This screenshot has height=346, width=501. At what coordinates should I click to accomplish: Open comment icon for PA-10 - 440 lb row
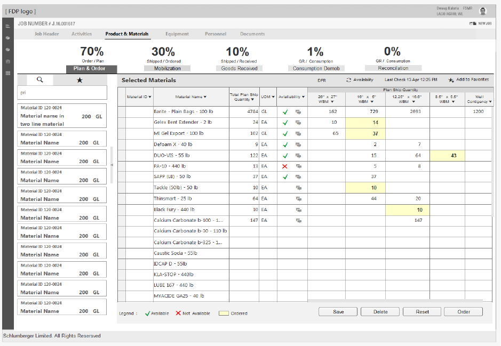point(298,166)
